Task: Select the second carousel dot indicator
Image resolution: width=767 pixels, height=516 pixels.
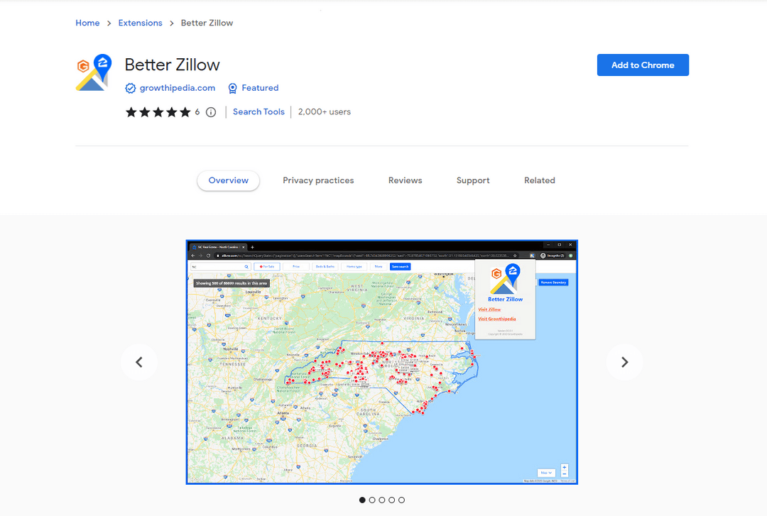Action: (x=372, y=500)
